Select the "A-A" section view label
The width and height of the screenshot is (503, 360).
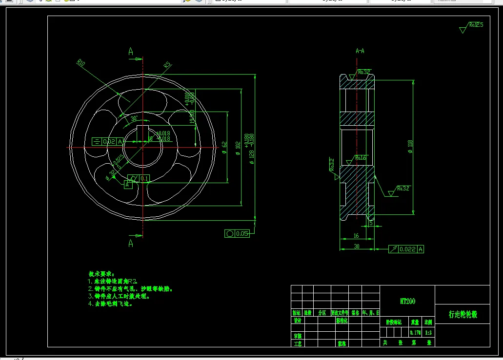(360, 51)
